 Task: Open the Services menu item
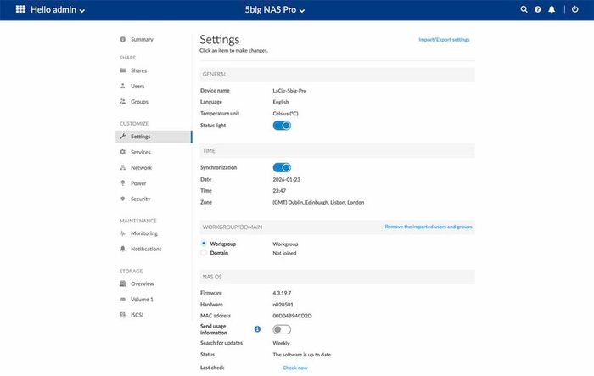[141, 152]
